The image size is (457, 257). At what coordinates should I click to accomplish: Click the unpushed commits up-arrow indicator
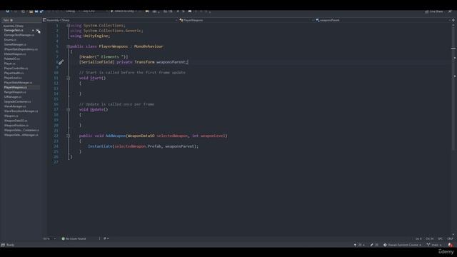coord(359,245)
